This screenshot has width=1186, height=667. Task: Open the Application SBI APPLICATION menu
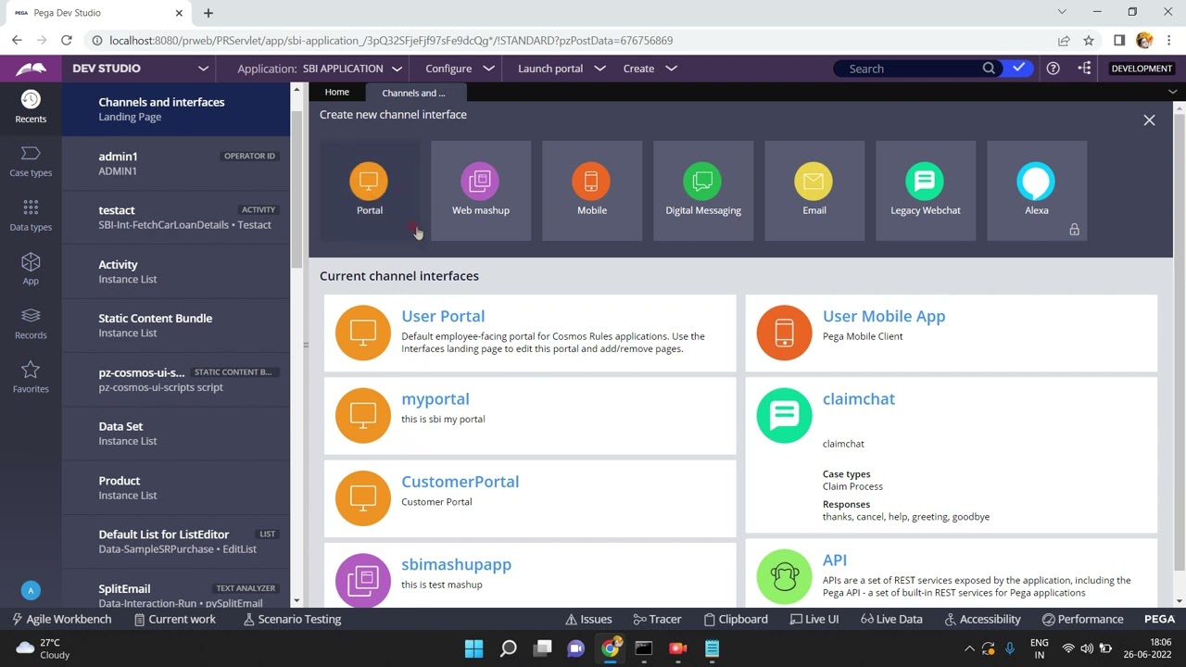[x=320, y=69]
